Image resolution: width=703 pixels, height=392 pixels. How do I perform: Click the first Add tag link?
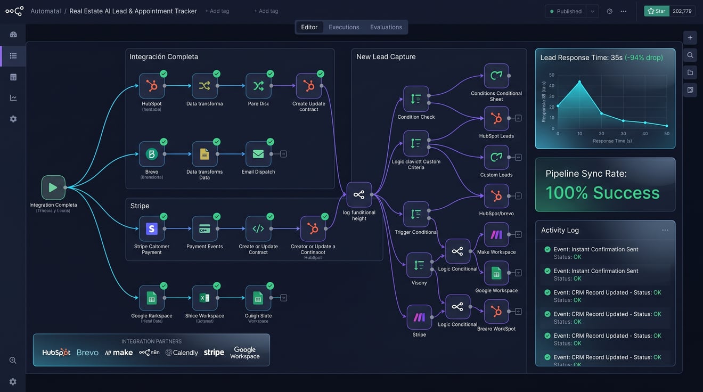tap(217, 11)
